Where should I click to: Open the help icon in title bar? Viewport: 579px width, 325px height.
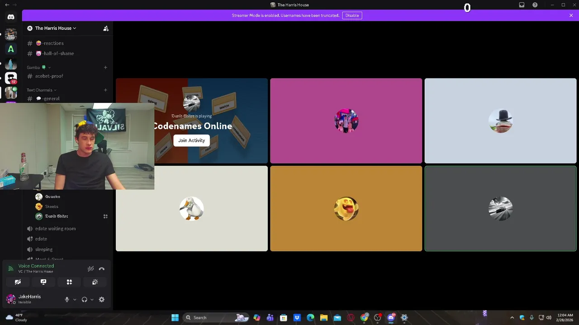(x=535, y=5)
